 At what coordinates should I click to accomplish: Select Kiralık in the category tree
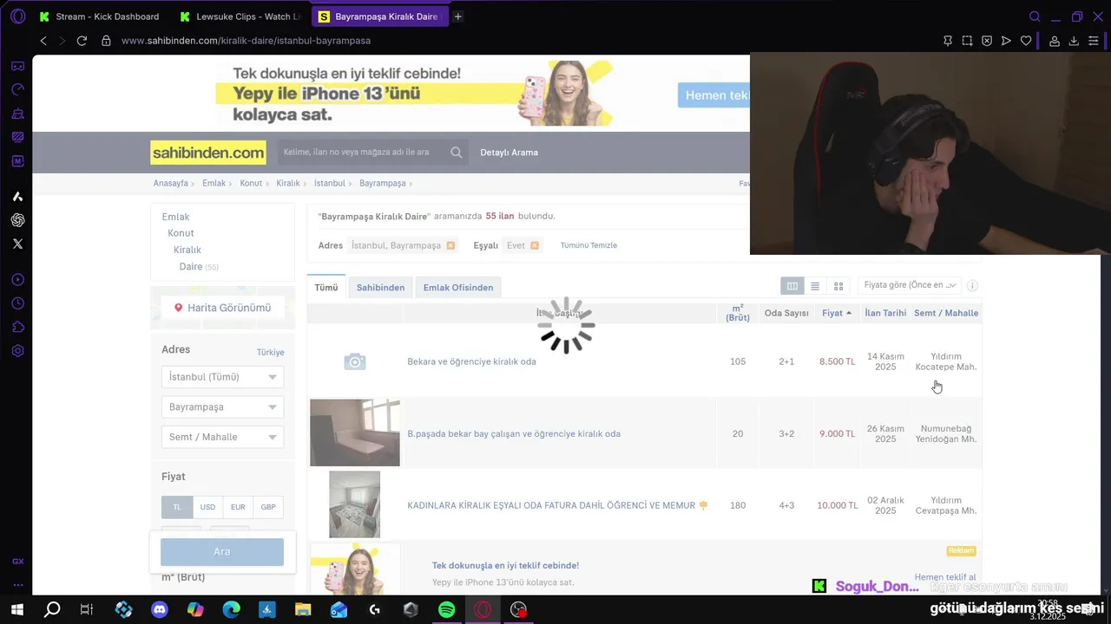187,250
